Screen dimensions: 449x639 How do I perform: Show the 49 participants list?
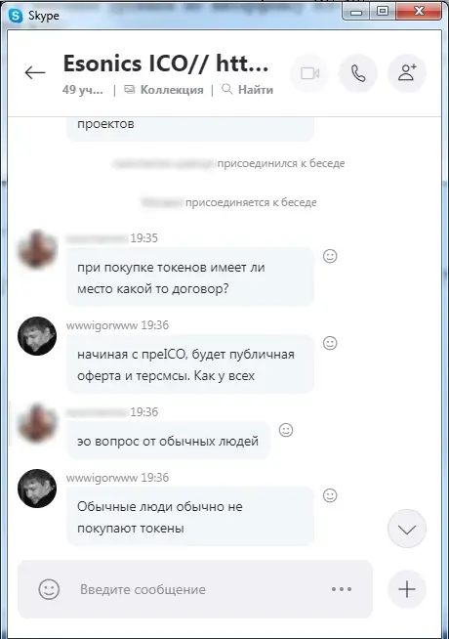point(83,90)
